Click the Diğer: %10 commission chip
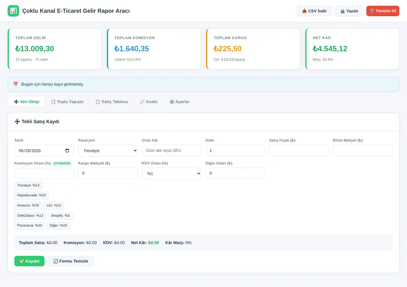The width and height of the screenshot is (407, 287). 58,226
